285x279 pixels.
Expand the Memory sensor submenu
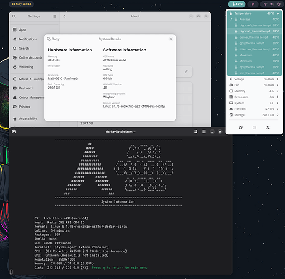[254, 91]
